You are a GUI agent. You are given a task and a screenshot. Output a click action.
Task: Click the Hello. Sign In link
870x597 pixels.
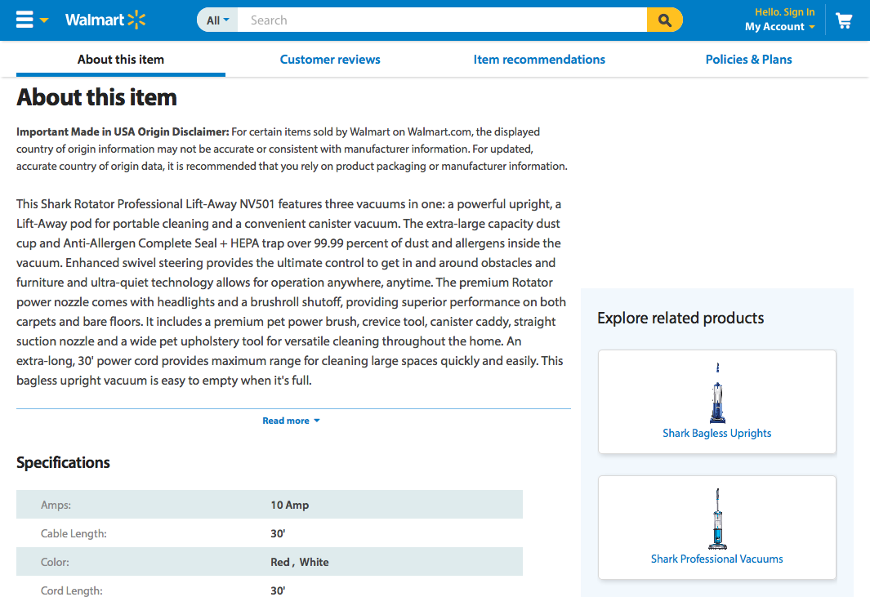[784, 12]
